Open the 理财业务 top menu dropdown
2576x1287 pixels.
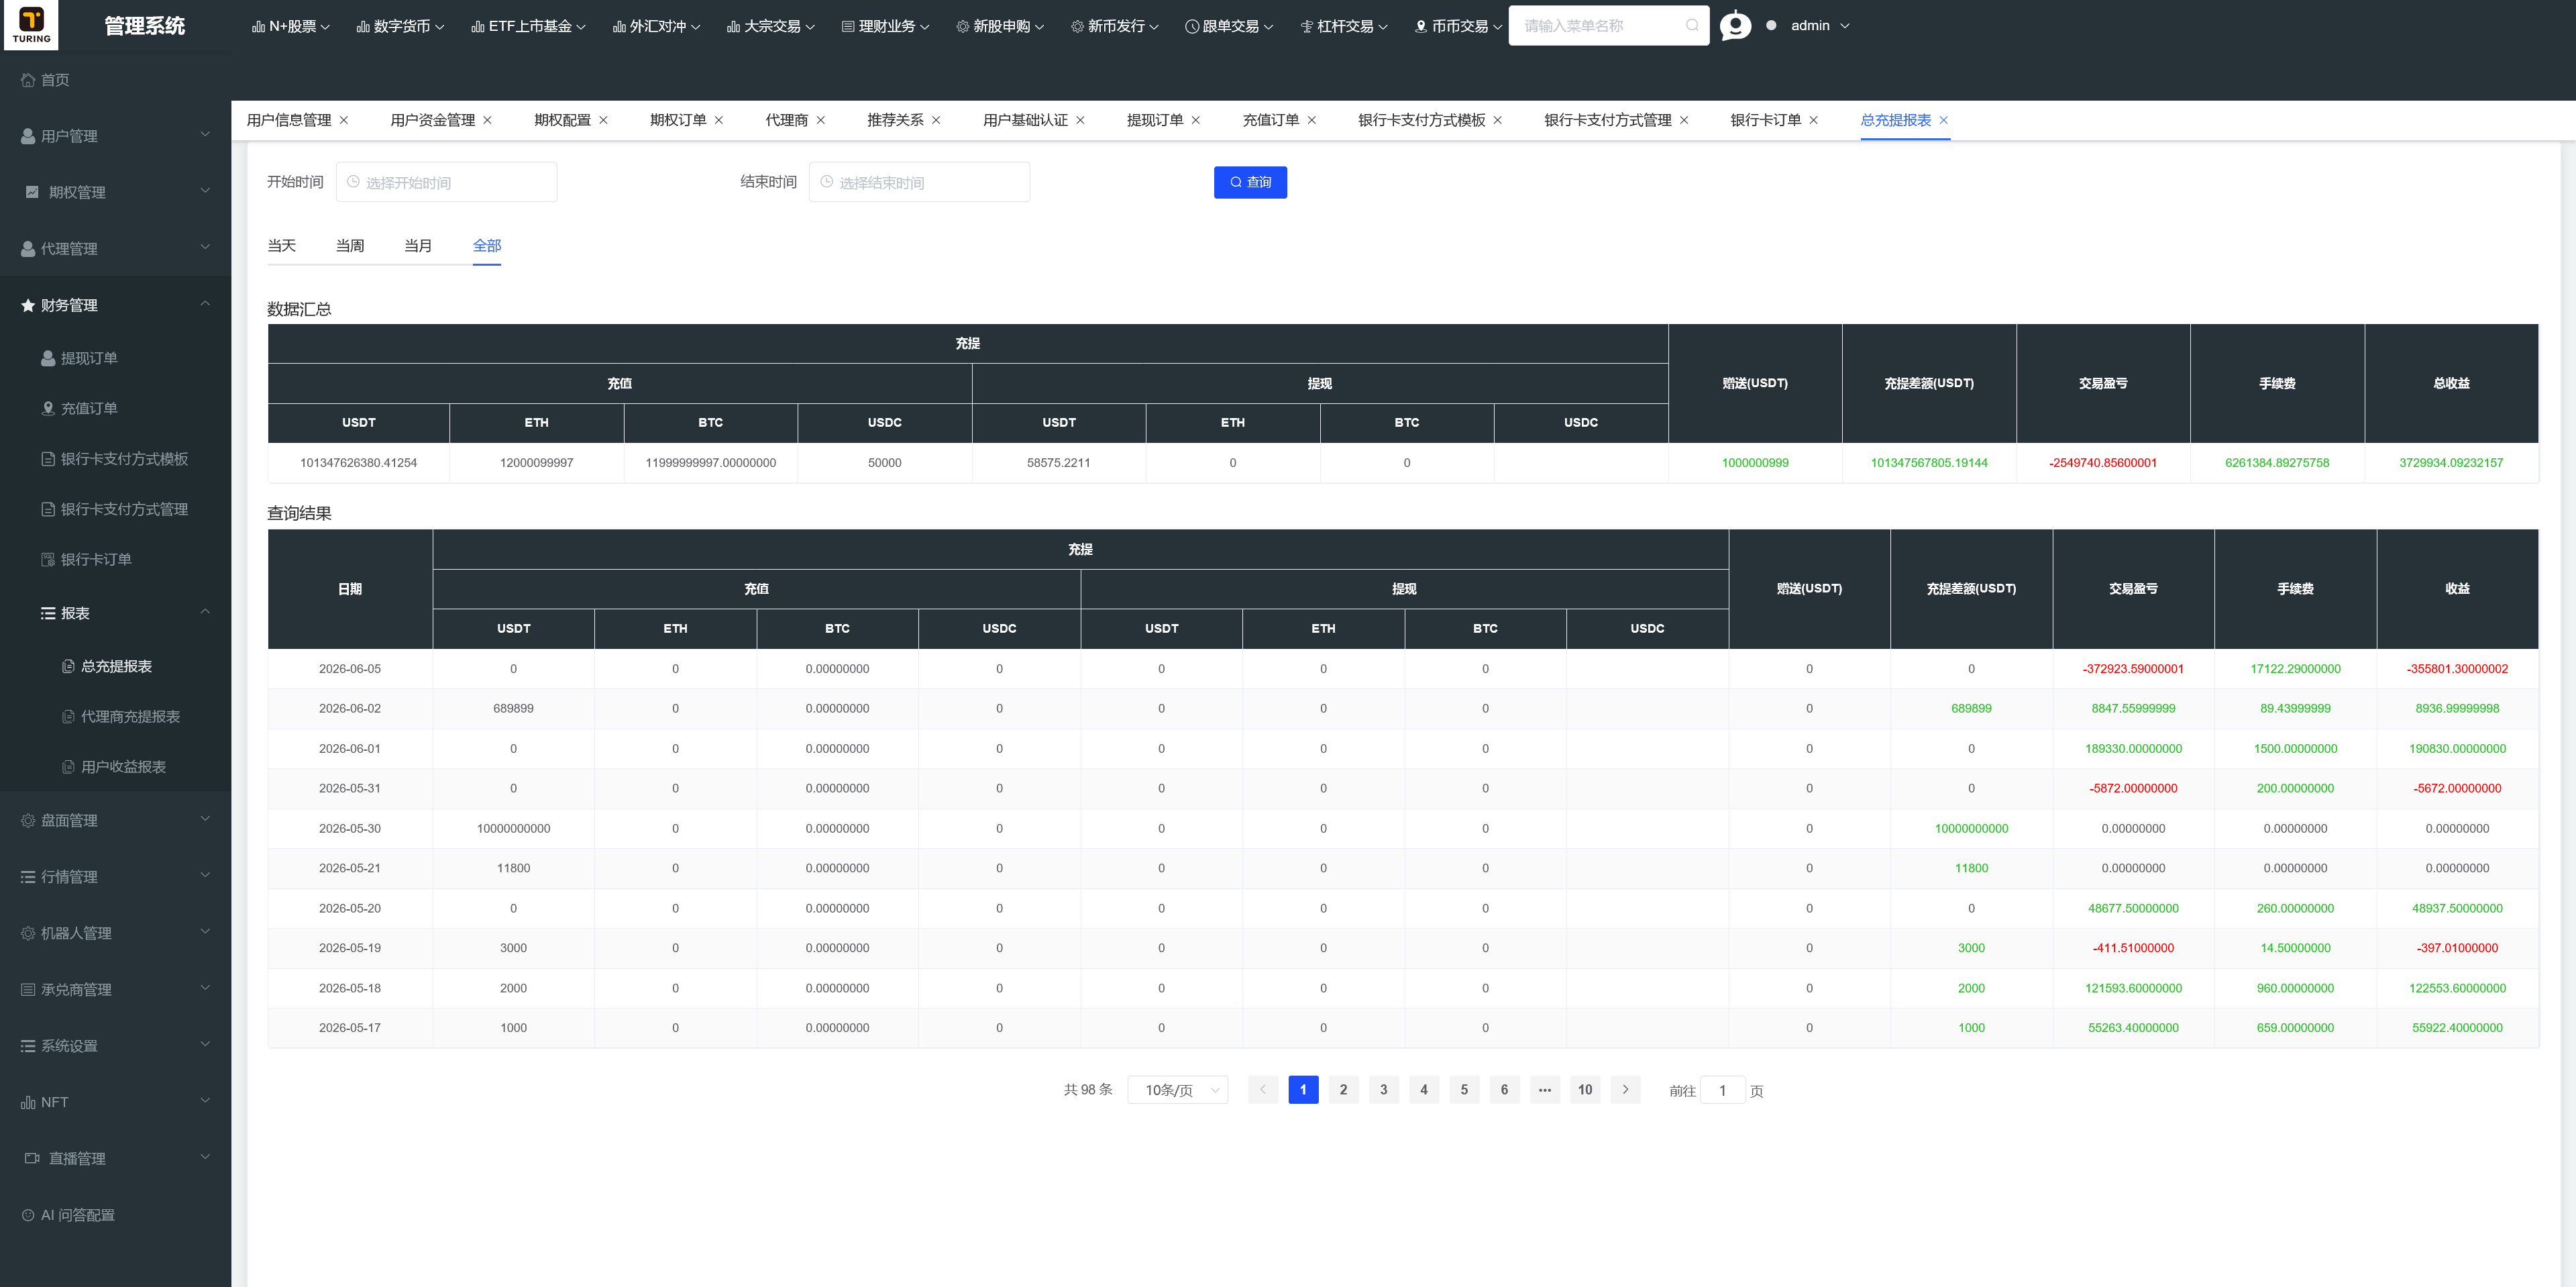point(885,26)
